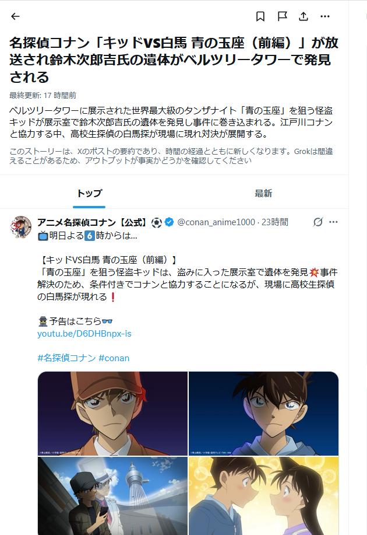View the image with tower and Kid

click(x=112, y=496)
